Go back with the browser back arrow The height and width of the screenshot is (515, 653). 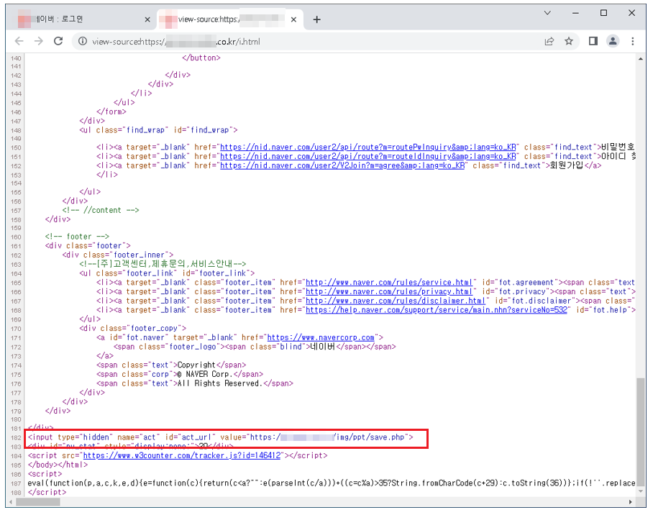coord(19,41)
